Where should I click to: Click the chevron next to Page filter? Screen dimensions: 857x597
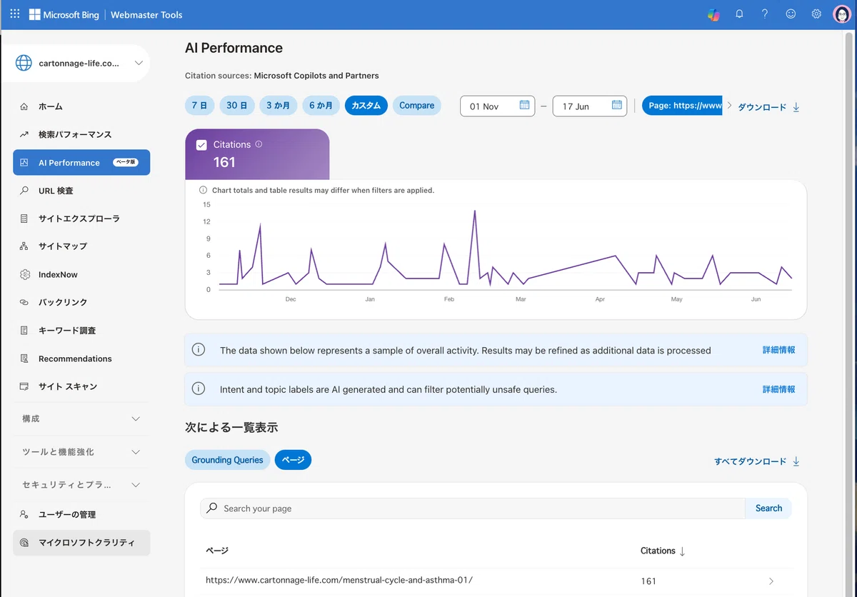729,106
